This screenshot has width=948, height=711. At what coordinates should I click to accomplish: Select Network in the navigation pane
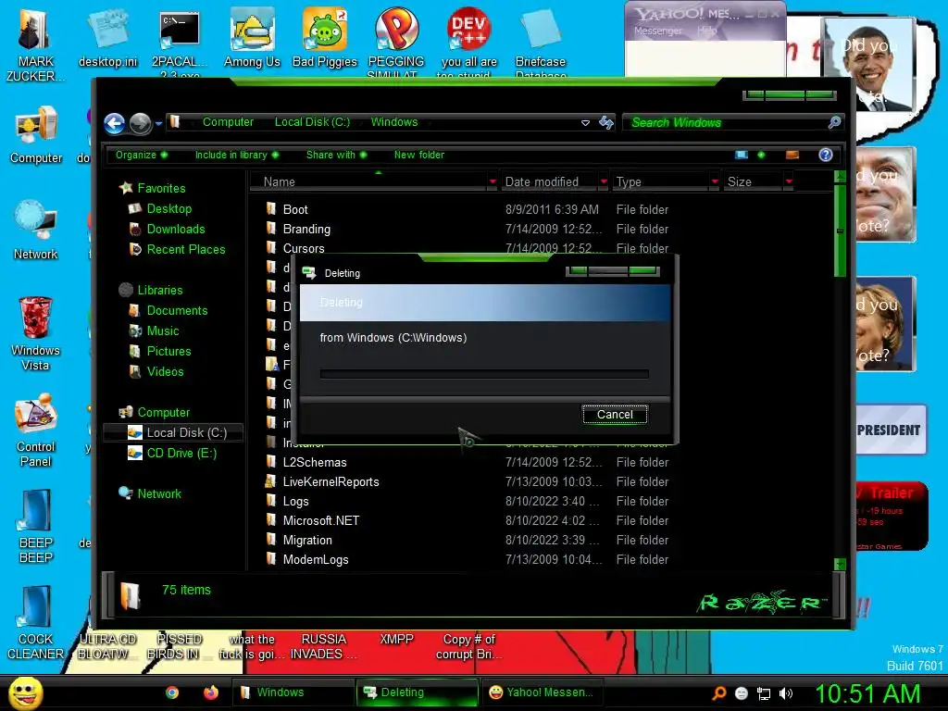pyautogui.click(x=159, y=494)
